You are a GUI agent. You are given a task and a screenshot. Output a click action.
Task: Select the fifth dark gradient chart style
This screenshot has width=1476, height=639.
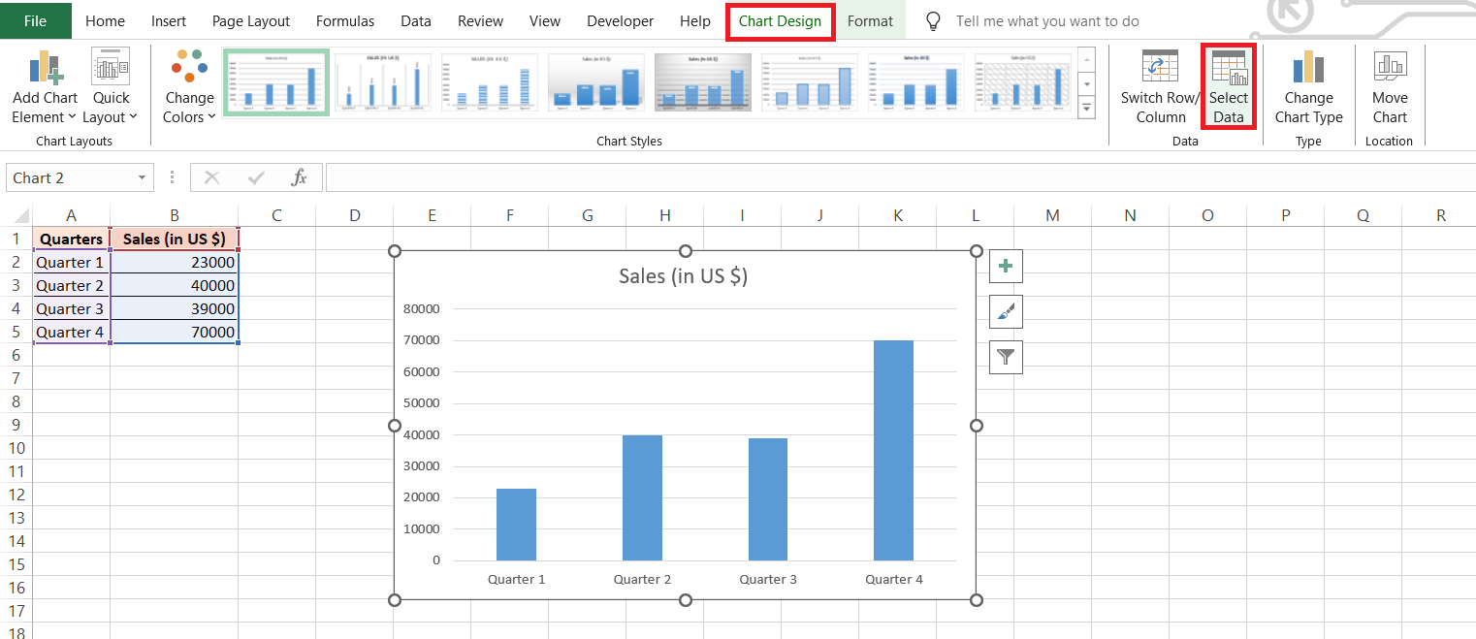pyautogui.click(x=703, y=81)
